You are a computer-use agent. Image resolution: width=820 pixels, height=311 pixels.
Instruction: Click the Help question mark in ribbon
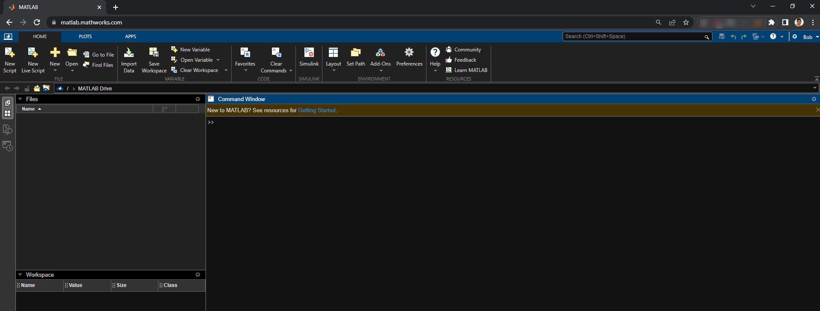[x=435, y=53]
